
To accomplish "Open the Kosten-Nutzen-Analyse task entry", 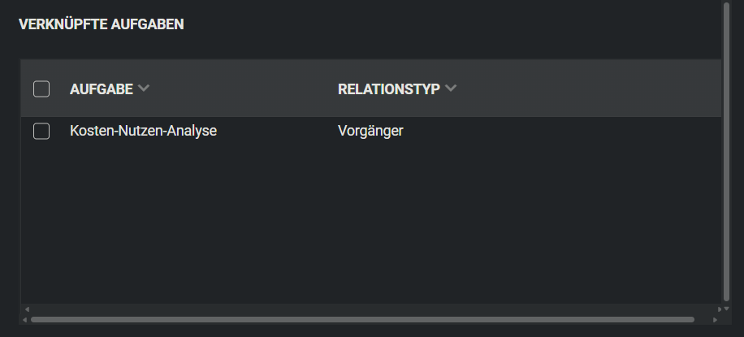I will pos(143,130).
